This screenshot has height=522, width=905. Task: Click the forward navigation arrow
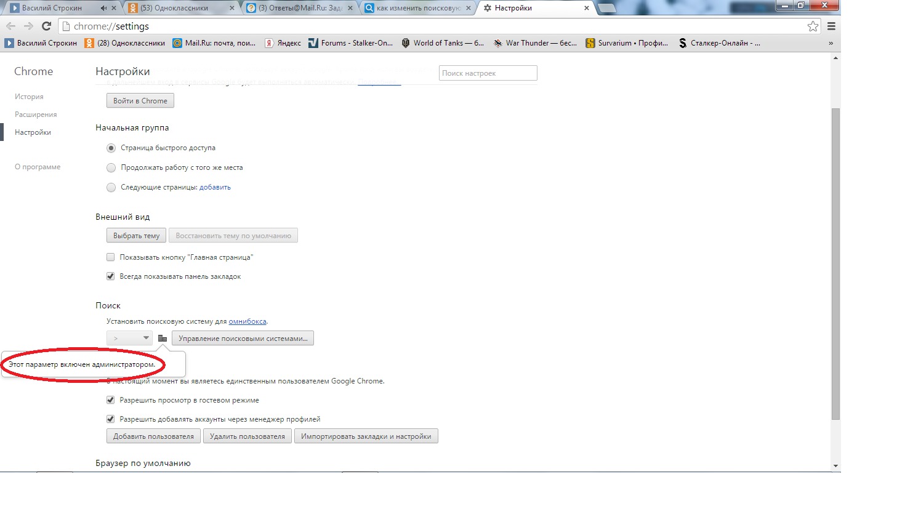click(x=28, y=26)
